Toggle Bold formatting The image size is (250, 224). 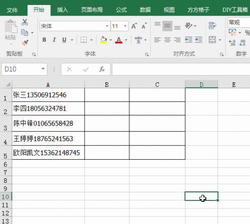click(x=44, y=40)
